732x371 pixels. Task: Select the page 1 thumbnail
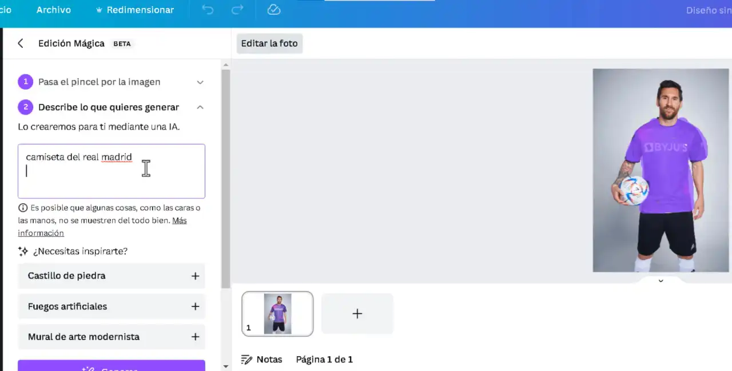click(277, 313)
